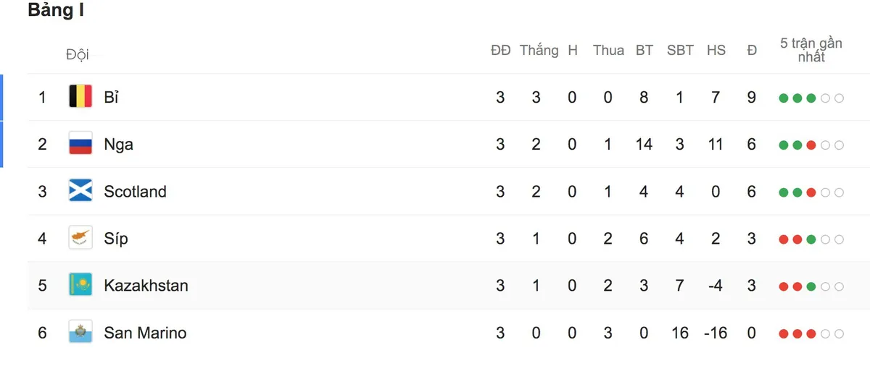Open the Síp team link
The width and height of the screenshot is (870, 366).
[x=116, y=239]
